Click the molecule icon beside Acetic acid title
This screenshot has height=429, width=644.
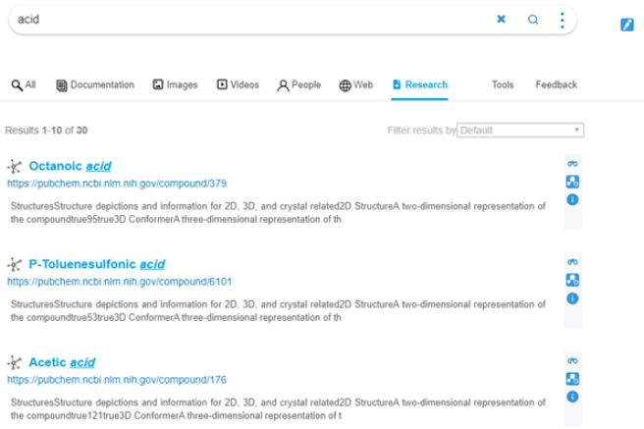tap(15, 362)
